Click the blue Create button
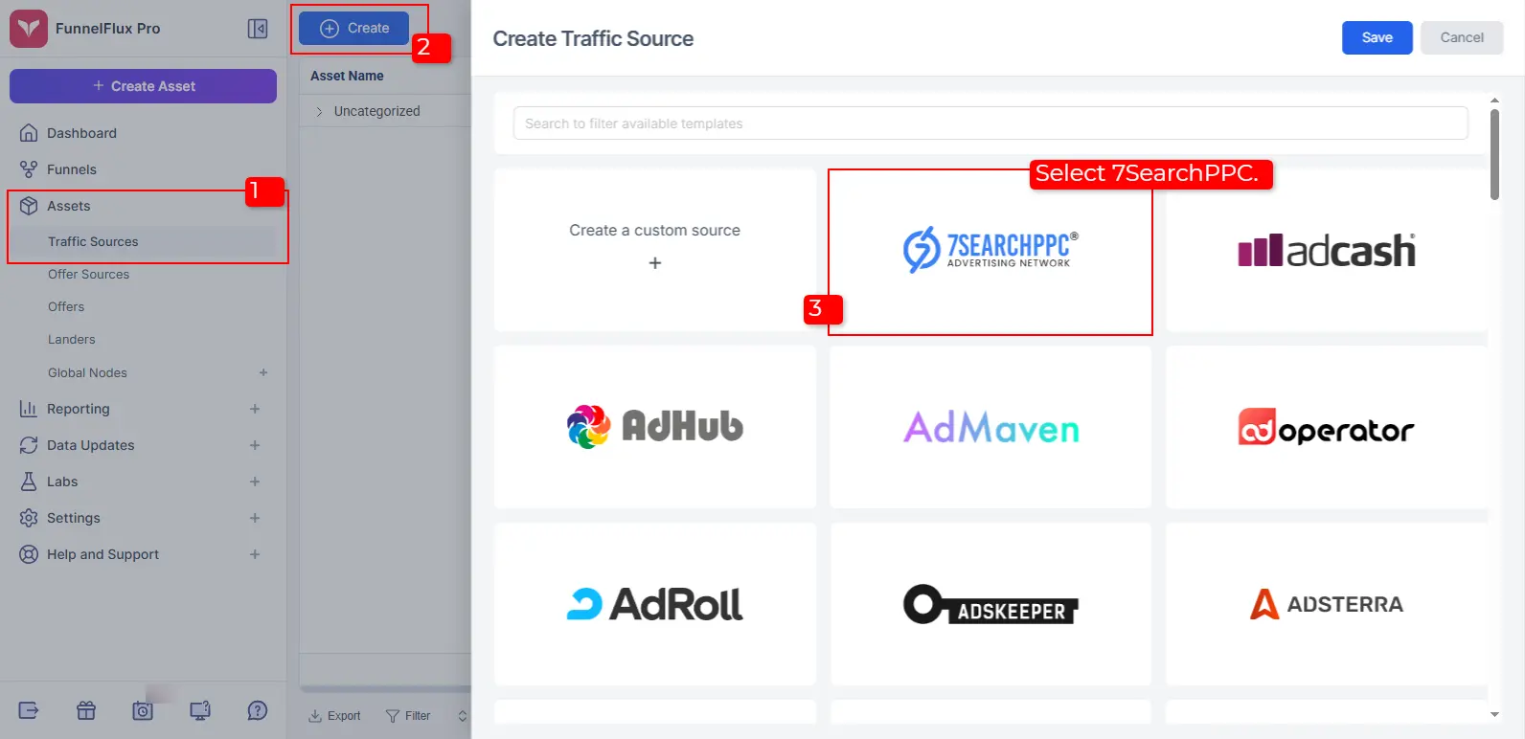The height and width of the screenshot is (739, 1525). [353, 29]
